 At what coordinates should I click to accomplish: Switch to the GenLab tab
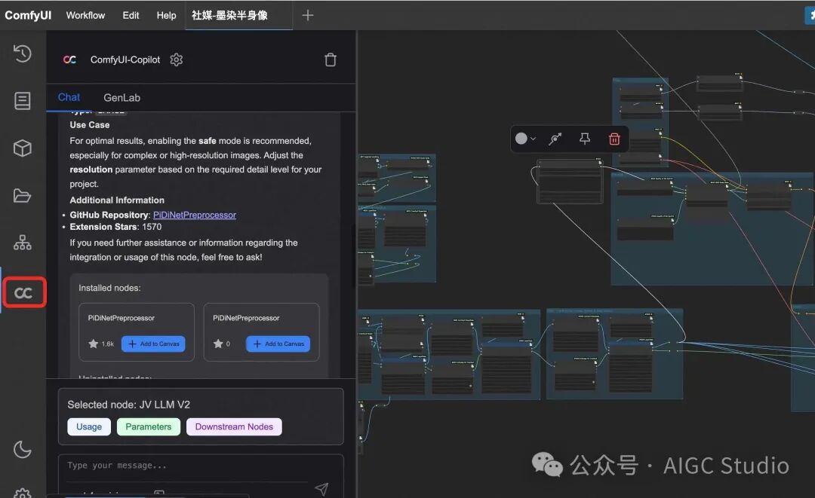(x=121, y=97)
